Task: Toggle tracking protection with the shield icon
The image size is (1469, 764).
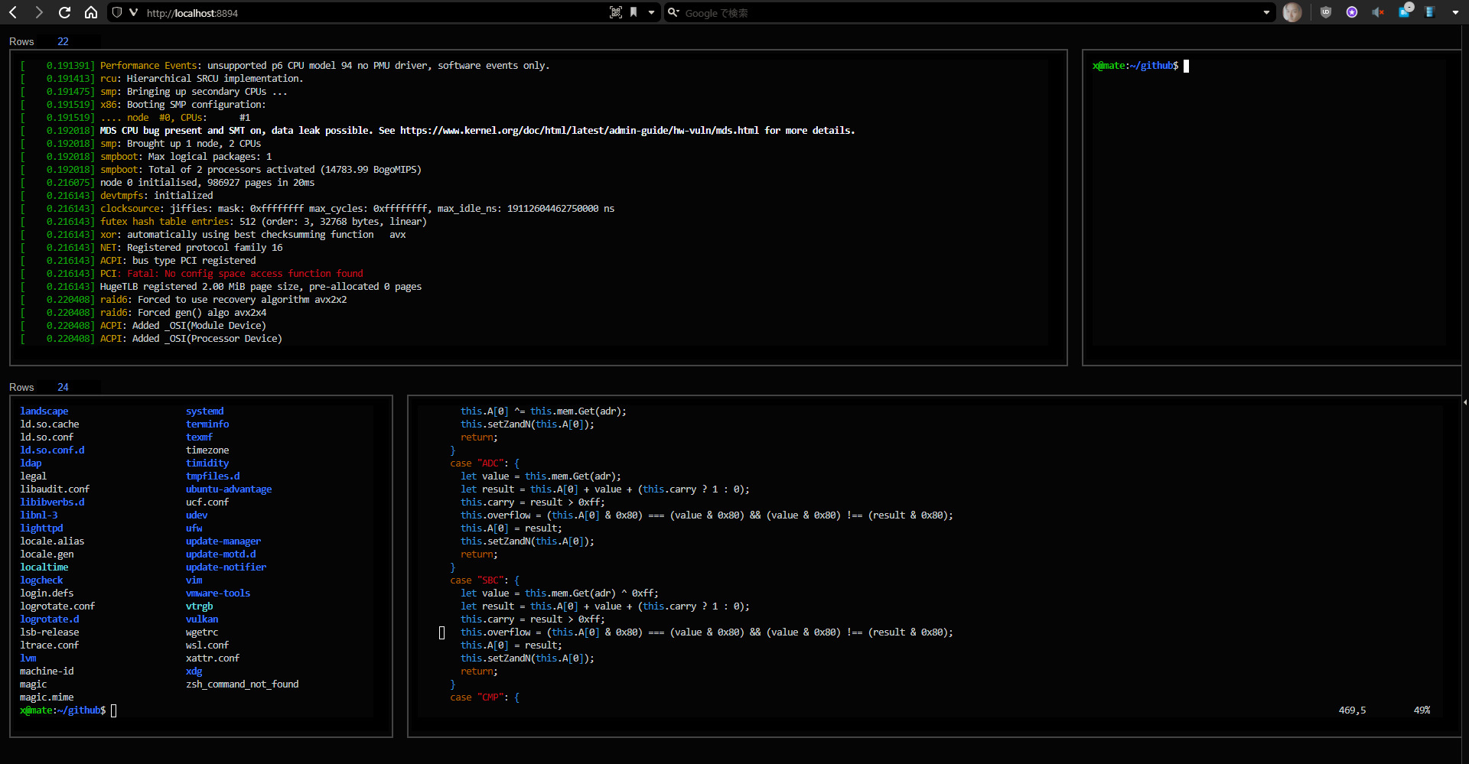Action: pyautogui.click(x=117, y=12)
